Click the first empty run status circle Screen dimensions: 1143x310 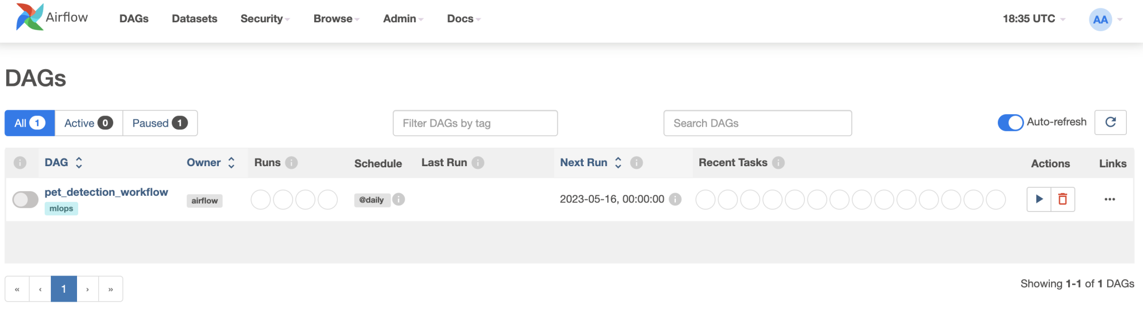pos(261,199)
